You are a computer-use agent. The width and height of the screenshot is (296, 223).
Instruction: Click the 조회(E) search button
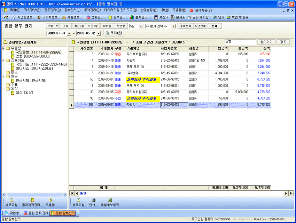coord(114,33)
